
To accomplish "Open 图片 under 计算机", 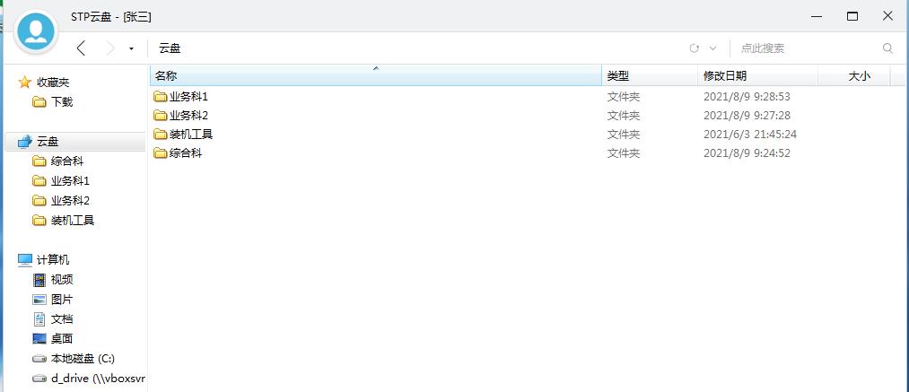I will pos(62,300).
